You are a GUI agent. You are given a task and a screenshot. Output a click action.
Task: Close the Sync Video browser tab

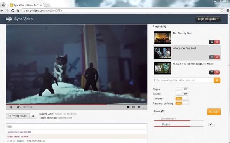click(x=41, y=5)
